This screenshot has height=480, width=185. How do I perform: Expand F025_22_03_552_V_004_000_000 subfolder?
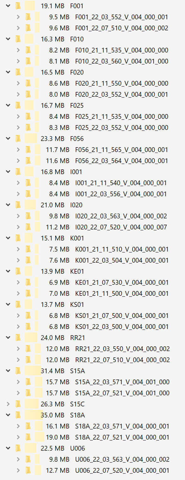(x=18, y=127)
